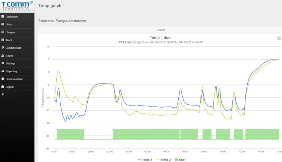282x162 pixels.
Task: Open Issues via the warning triangle icon
Action: pyautogui.click(x=3, y=56)
